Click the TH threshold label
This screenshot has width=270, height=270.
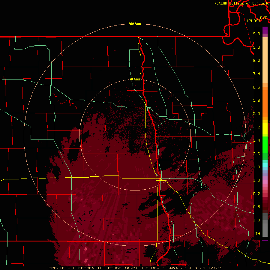(258, 234)
